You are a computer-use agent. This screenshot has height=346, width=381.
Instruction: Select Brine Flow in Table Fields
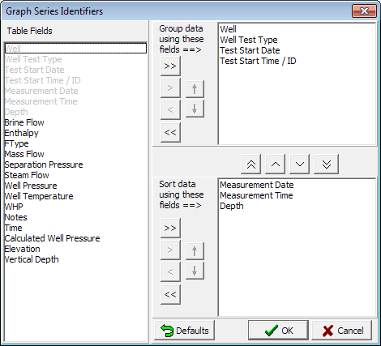click(24, 122)
